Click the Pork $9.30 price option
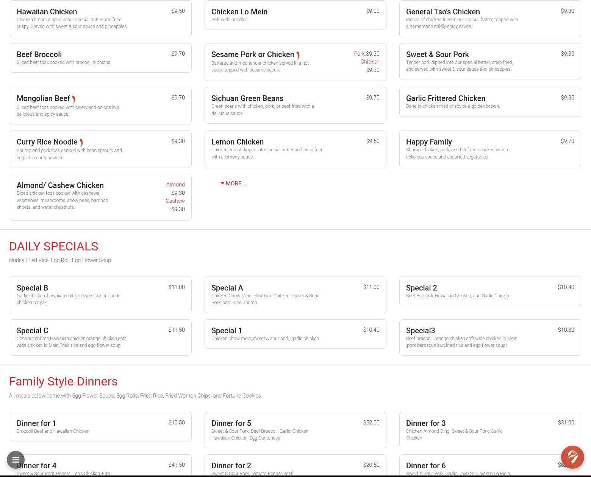 (x=367, y=54)
